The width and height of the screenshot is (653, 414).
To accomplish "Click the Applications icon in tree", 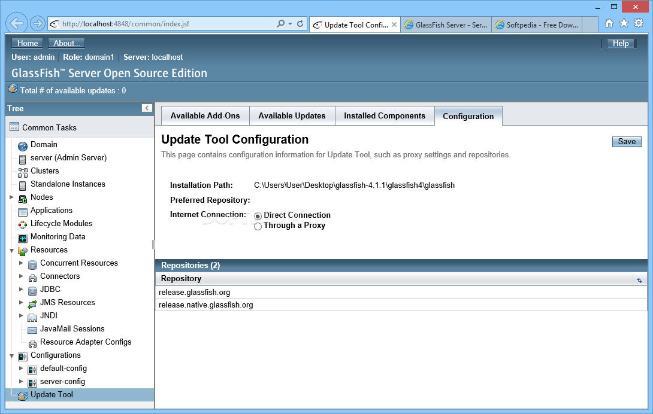I will (23, 212).
